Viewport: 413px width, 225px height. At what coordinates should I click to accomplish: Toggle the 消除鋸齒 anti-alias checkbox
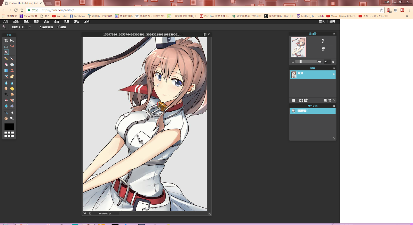point(40,27)
